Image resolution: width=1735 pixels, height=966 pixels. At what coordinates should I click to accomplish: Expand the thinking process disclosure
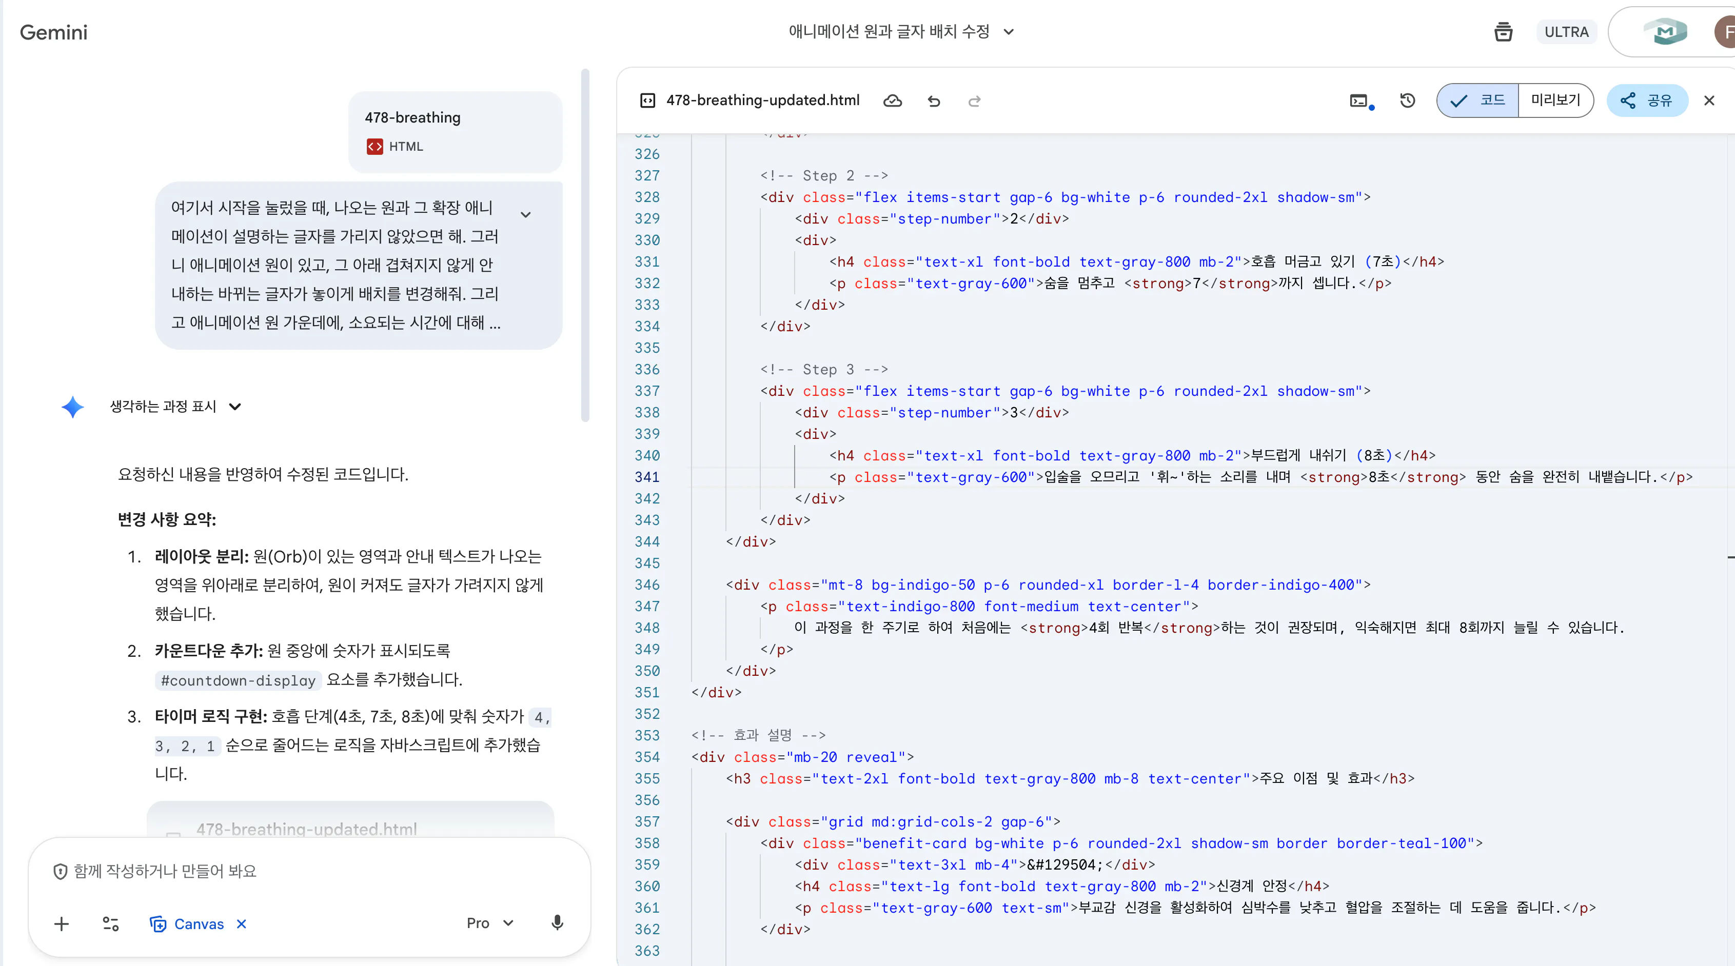click(176, 407)
